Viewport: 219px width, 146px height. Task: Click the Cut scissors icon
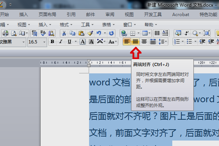[64, 33]
